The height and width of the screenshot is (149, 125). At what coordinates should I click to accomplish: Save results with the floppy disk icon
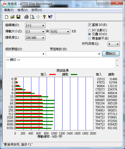[18, 17]
